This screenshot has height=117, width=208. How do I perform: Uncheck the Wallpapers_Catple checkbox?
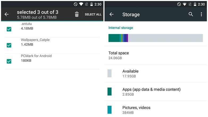click(x=9, y=45)
